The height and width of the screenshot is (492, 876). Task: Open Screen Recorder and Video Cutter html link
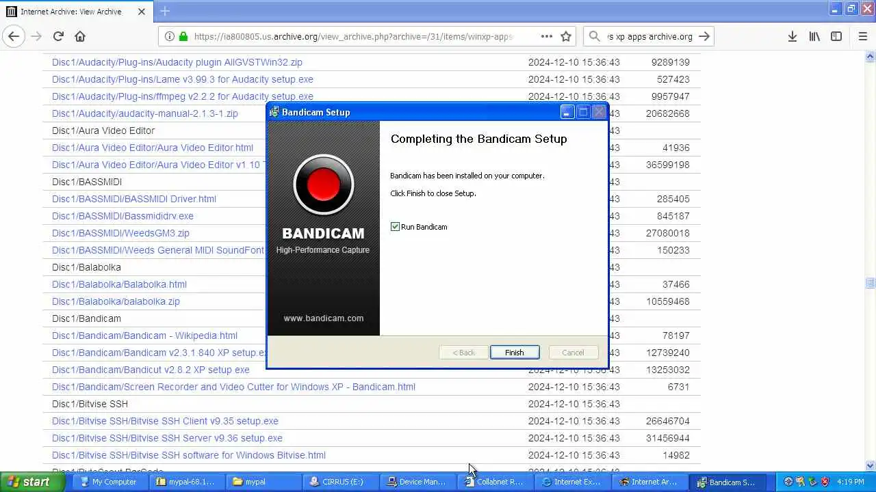coord(233,387)
